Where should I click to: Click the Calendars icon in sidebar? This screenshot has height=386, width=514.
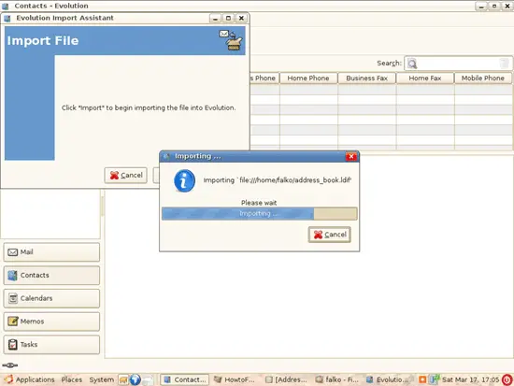coord(13,298)
